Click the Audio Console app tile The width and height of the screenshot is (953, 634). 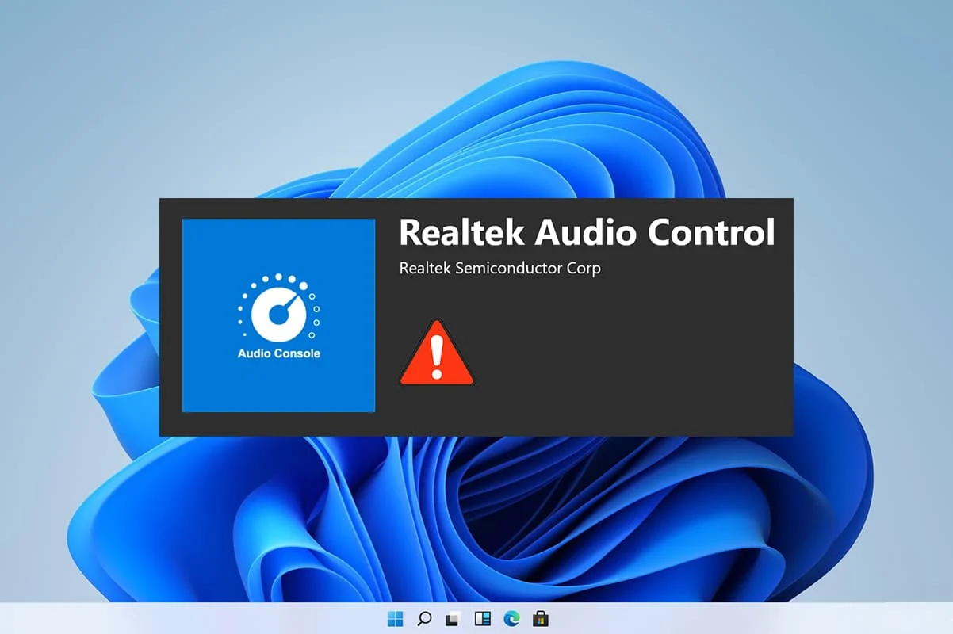pyautogui.click(x=279, y=315)
